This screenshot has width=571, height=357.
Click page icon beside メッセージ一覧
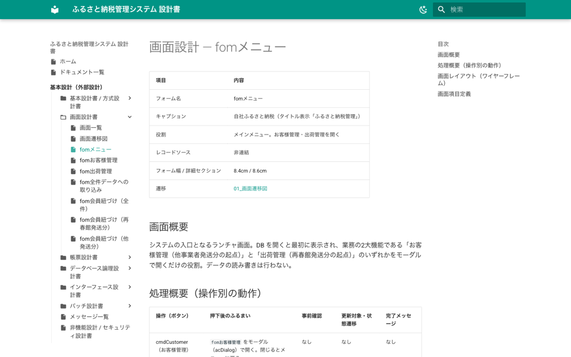tap(64, 317)
